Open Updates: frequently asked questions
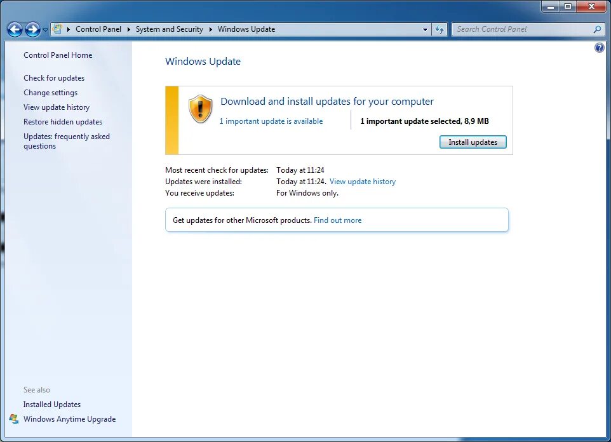The width and height of the screenshot is (611, 442). [x=67, y=141]
